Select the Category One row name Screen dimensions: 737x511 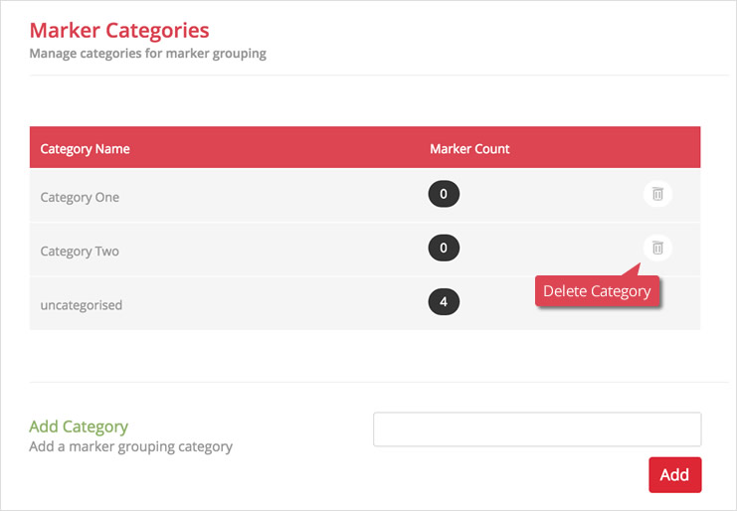80,197
